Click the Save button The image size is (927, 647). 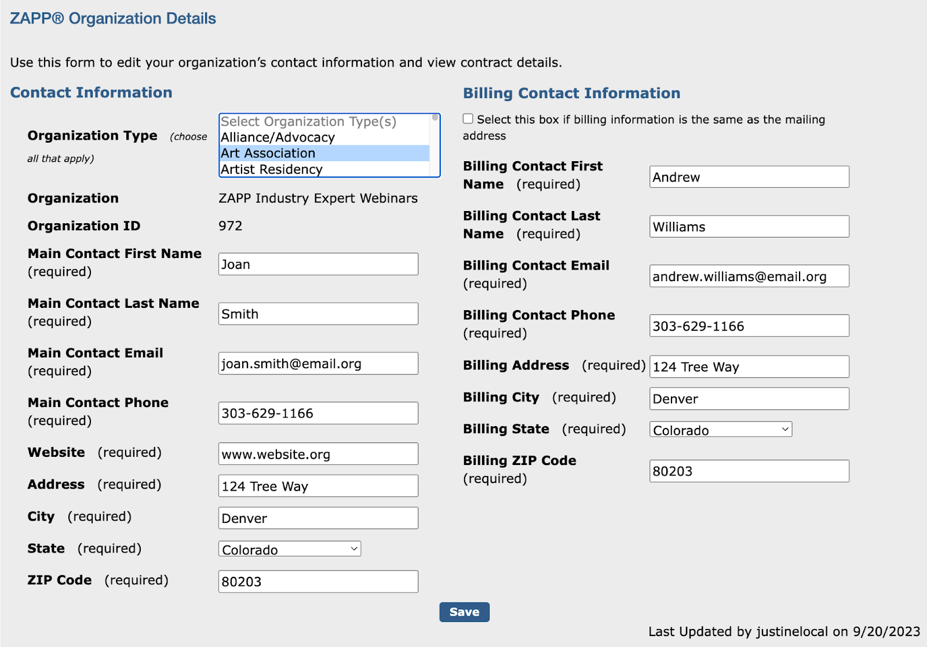464,612
